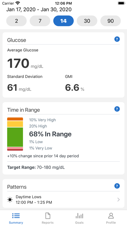The image size is (127, 225).
Task: Open Time in Range help icon
Action: click(117, 109)
